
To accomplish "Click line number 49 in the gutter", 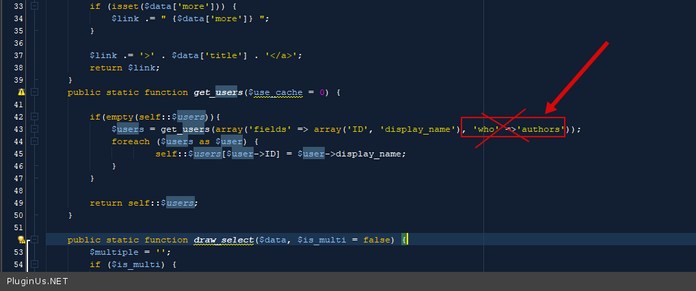I will (x=18, y=203).
